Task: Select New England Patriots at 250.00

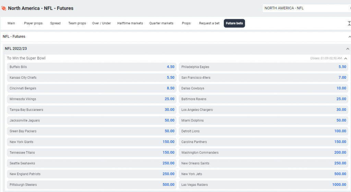Action: [92, 174]
